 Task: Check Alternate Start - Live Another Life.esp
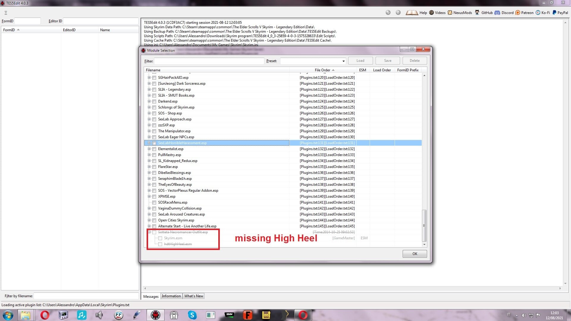click(x=154, y=226)
